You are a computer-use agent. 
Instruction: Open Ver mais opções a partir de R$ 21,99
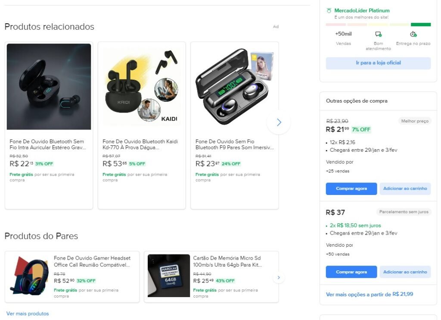(x=370, y=294)
